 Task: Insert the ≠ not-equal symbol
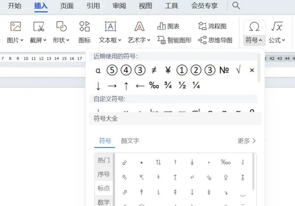pyautogui.click(x=154, y=70)
